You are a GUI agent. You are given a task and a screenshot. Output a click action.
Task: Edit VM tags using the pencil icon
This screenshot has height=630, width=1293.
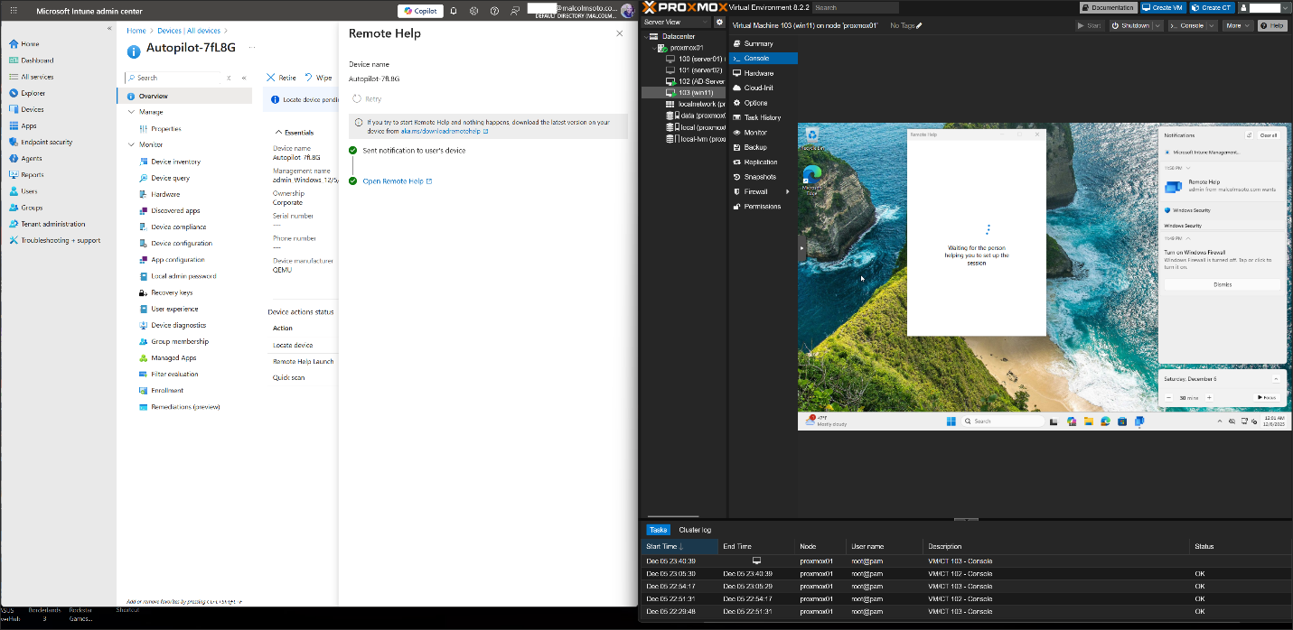pyautogui.click(x=919, y=25)
